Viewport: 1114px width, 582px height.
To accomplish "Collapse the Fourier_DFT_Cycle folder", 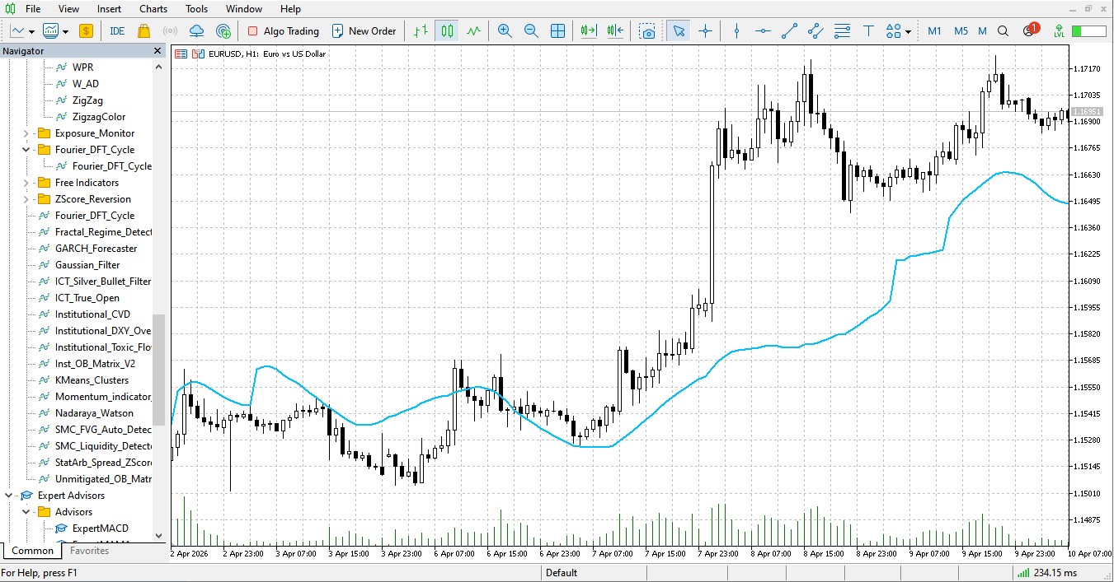I will (x=26, y=149).
